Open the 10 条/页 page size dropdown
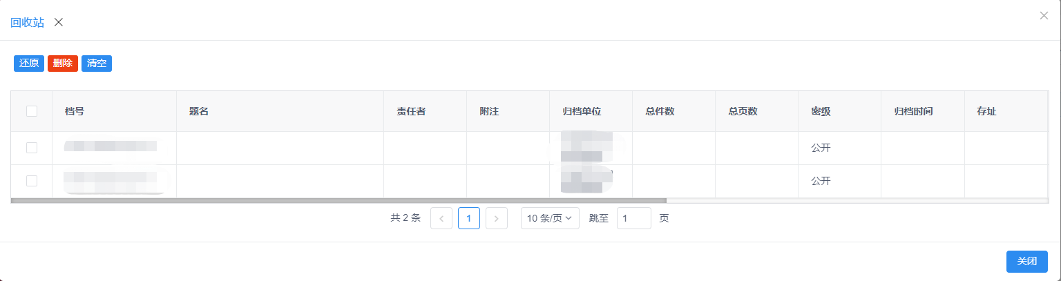Image resolution: width=1061 pixels, height=281 pixels. pyautogui.click(x=549, y=219)
